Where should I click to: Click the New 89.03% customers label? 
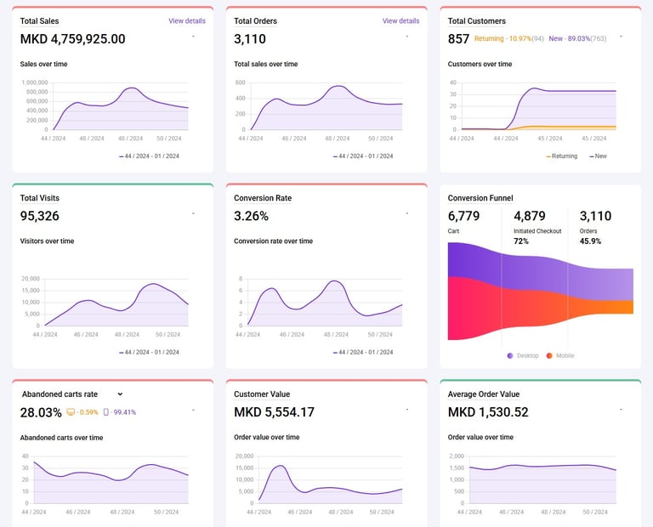tap(577, 39)
